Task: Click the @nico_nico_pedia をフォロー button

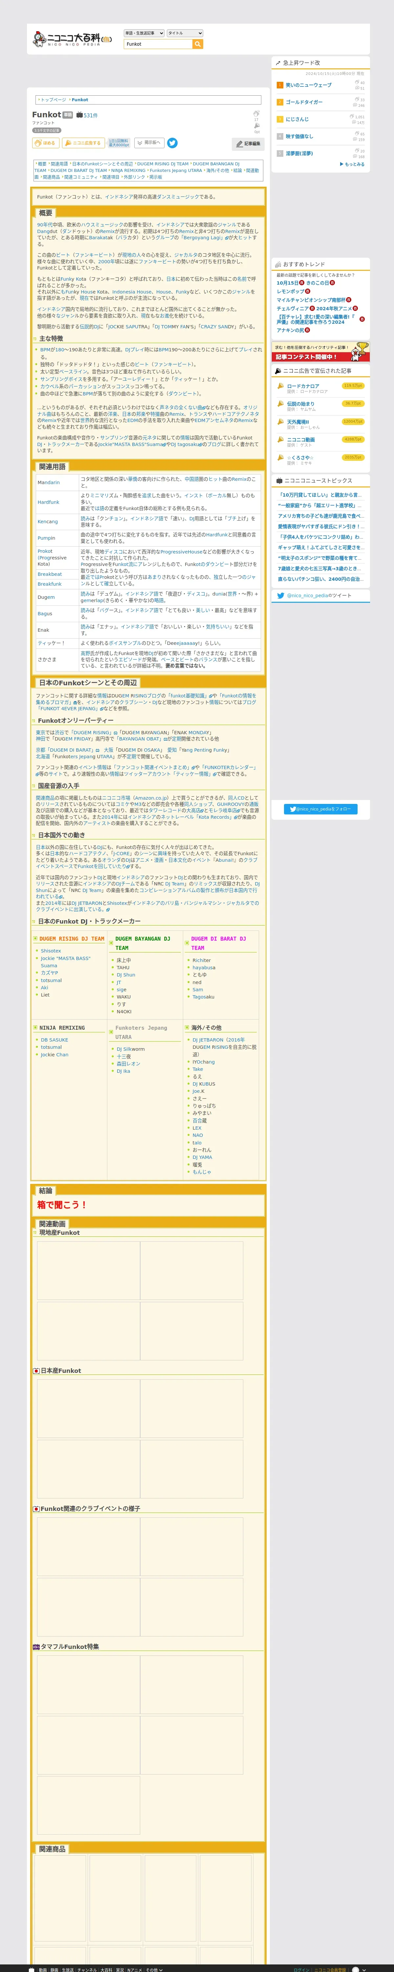Action: click(x=320, y=809)
